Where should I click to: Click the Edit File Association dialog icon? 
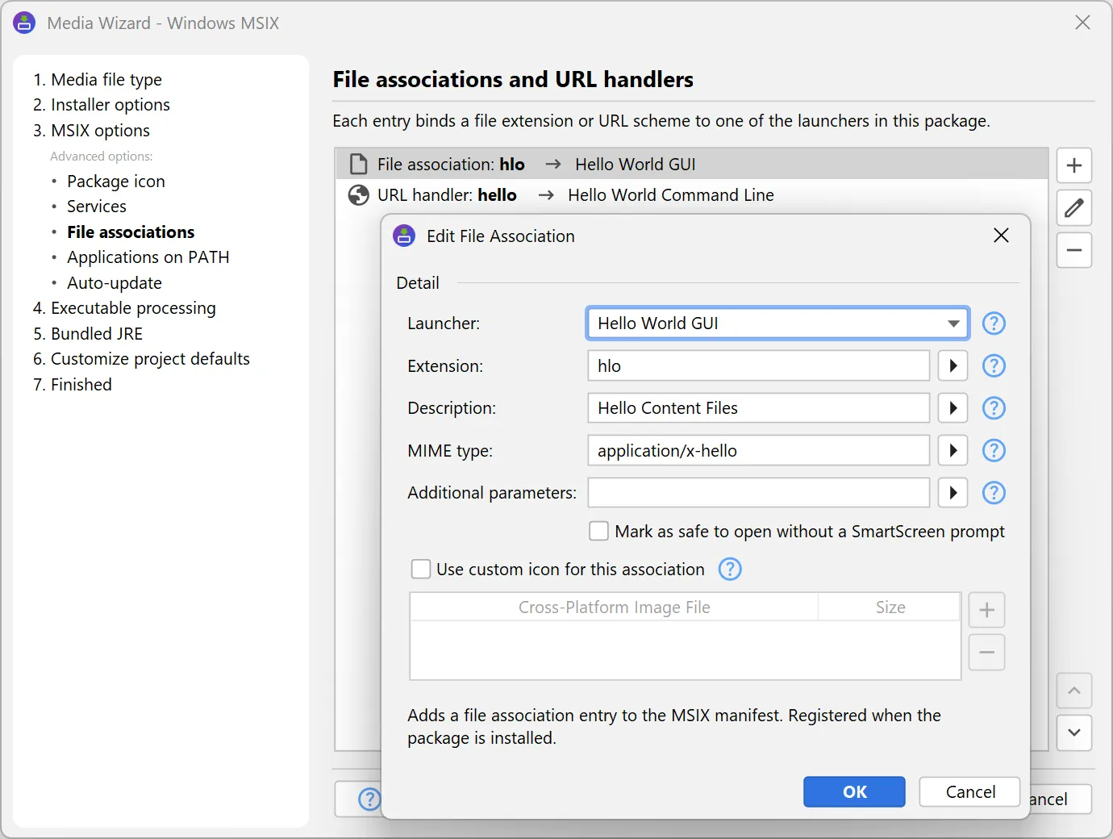tap(404, 236)
